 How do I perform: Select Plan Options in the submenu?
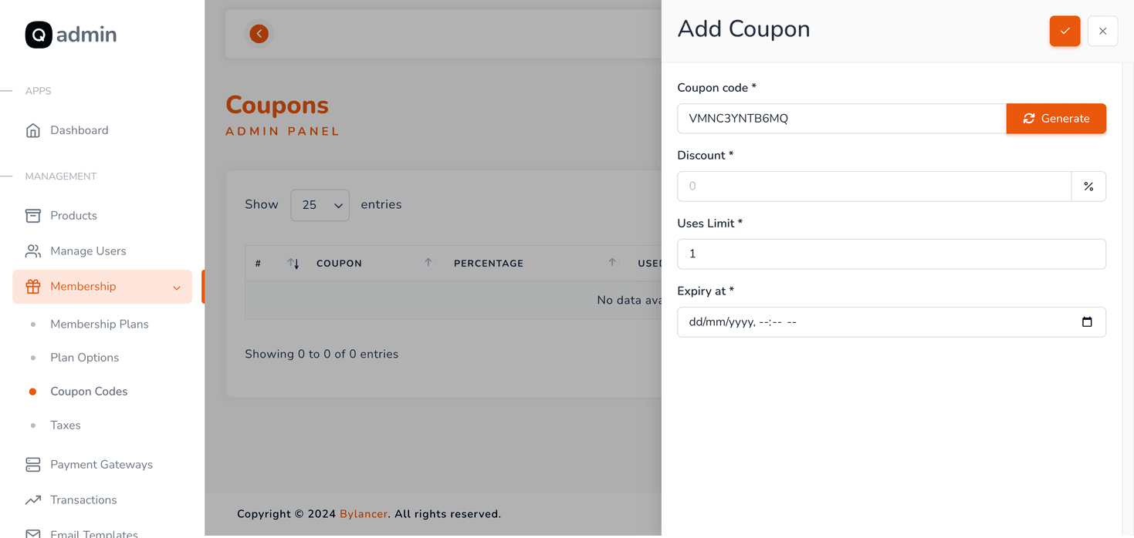pos(85,358)
